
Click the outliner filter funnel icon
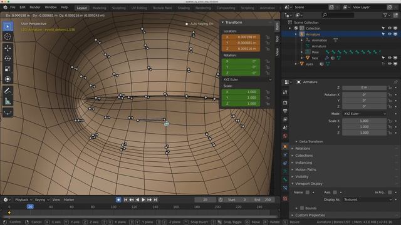click(385, 15)
